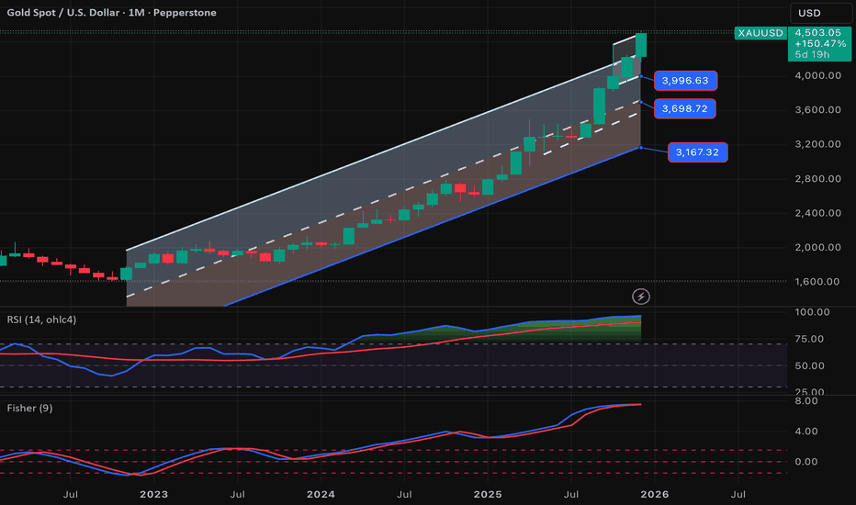Click the 2025 label on the time axis
Image resolution: width=856 pixels, height=505 pixels.
[488, 495]
